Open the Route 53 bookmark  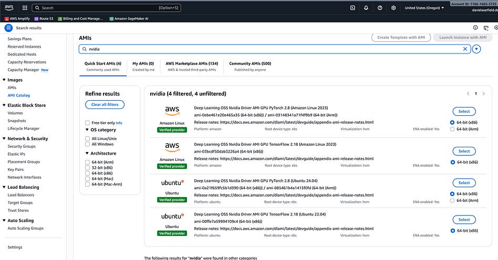44,19
